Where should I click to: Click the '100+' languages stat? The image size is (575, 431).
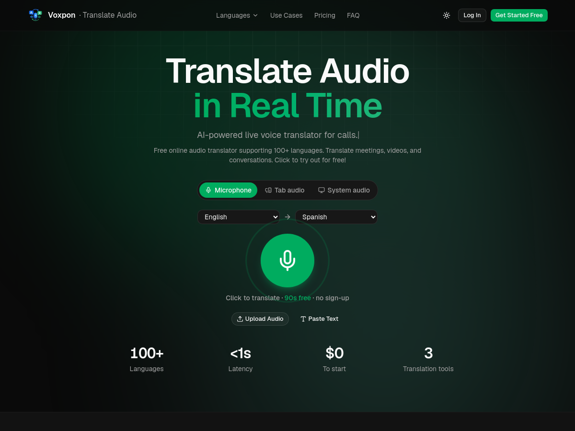click(147, 353)
